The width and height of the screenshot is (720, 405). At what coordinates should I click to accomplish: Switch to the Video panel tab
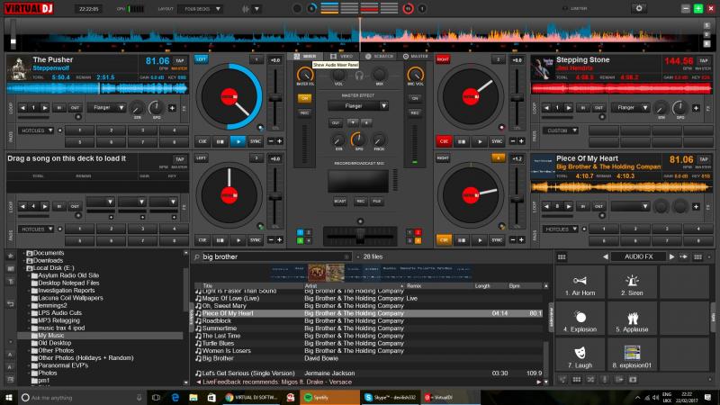[342, 56]
